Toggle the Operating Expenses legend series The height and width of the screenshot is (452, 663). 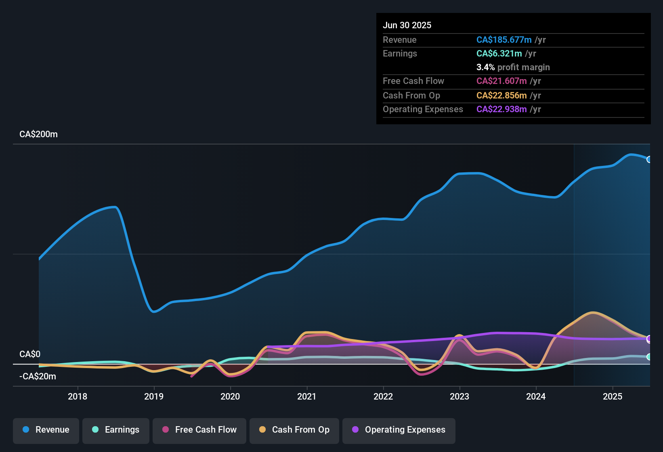tap(399, 430)
